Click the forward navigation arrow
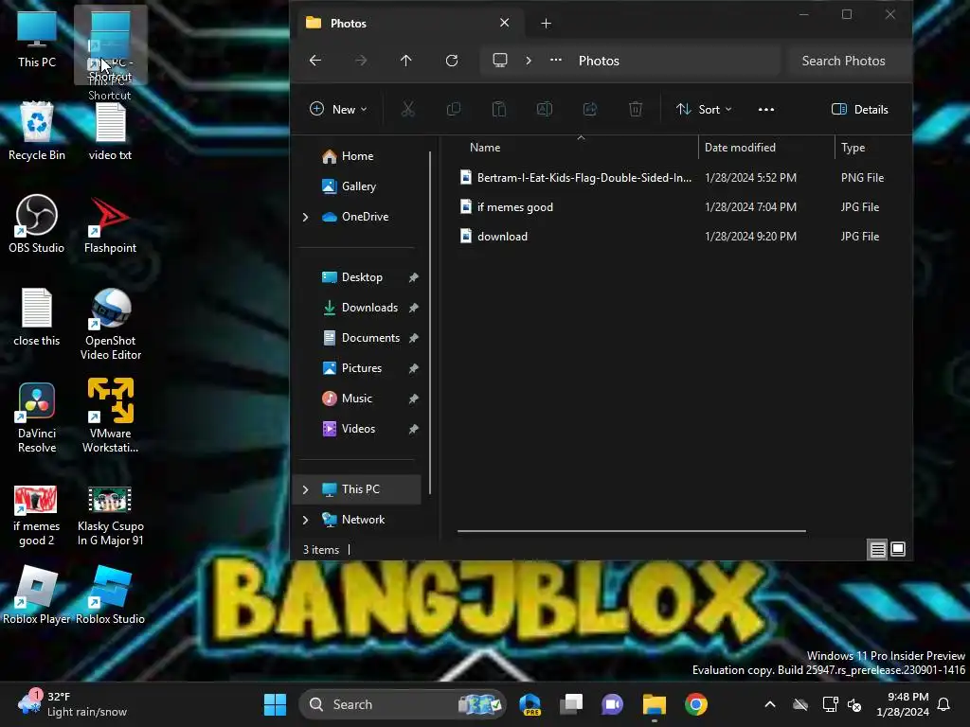 pos(361,61)
